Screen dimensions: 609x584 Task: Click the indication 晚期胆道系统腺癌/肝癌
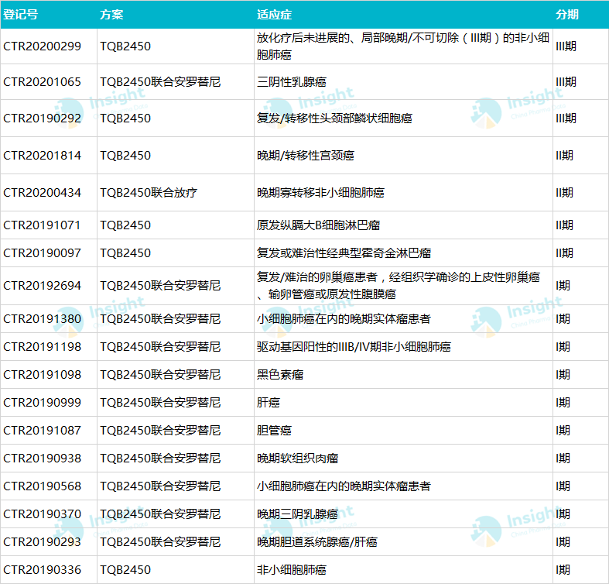[x=317, y=542]
